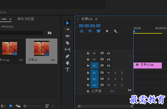Open the 444 project panel menu

click(x=10, y=19)
